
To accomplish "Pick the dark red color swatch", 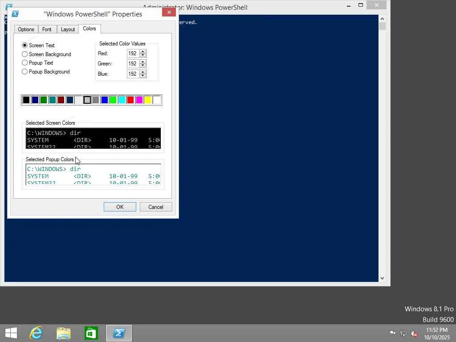I will (61, 100).
